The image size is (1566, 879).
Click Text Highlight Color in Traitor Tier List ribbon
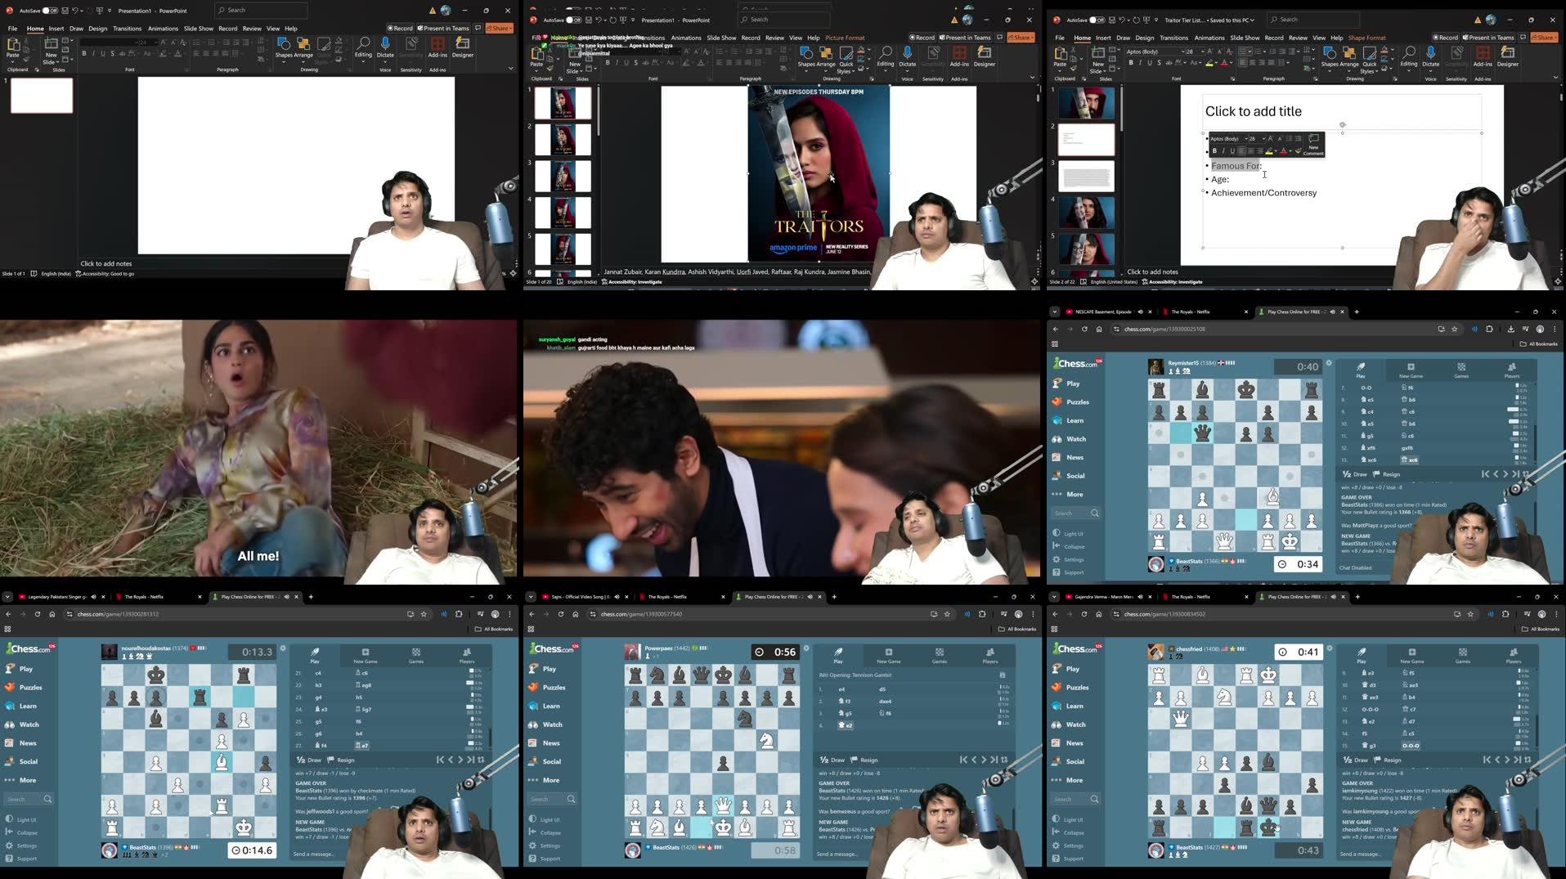1208,63
